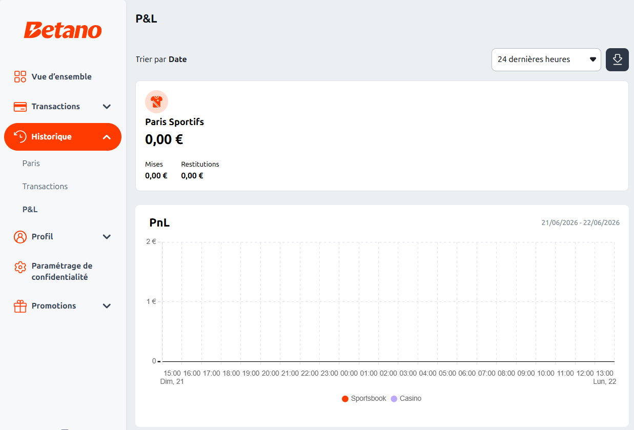Open Transactions under Historique
This screenshot has height=430, width=634.
[x=45, y=187]
